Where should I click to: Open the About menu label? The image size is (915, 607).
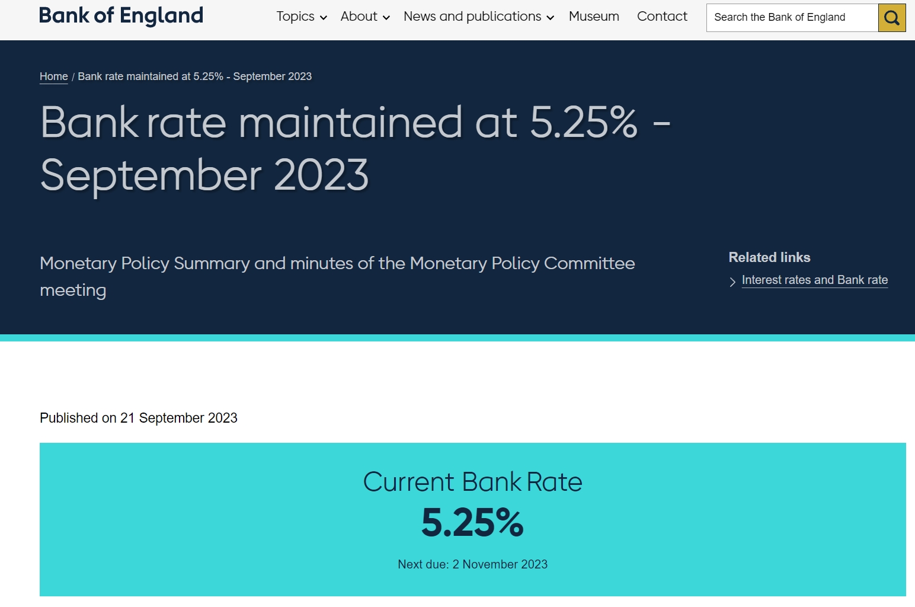click(x=359, y=17)
